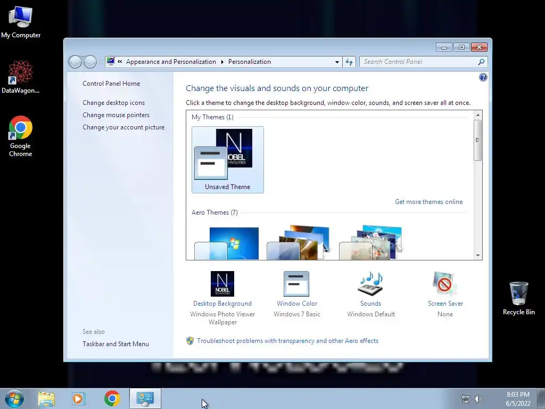The image size is (545, 409).
Task: Click the Personalization taskbar button
Action: pyautogui.click(x=145, y=398)
